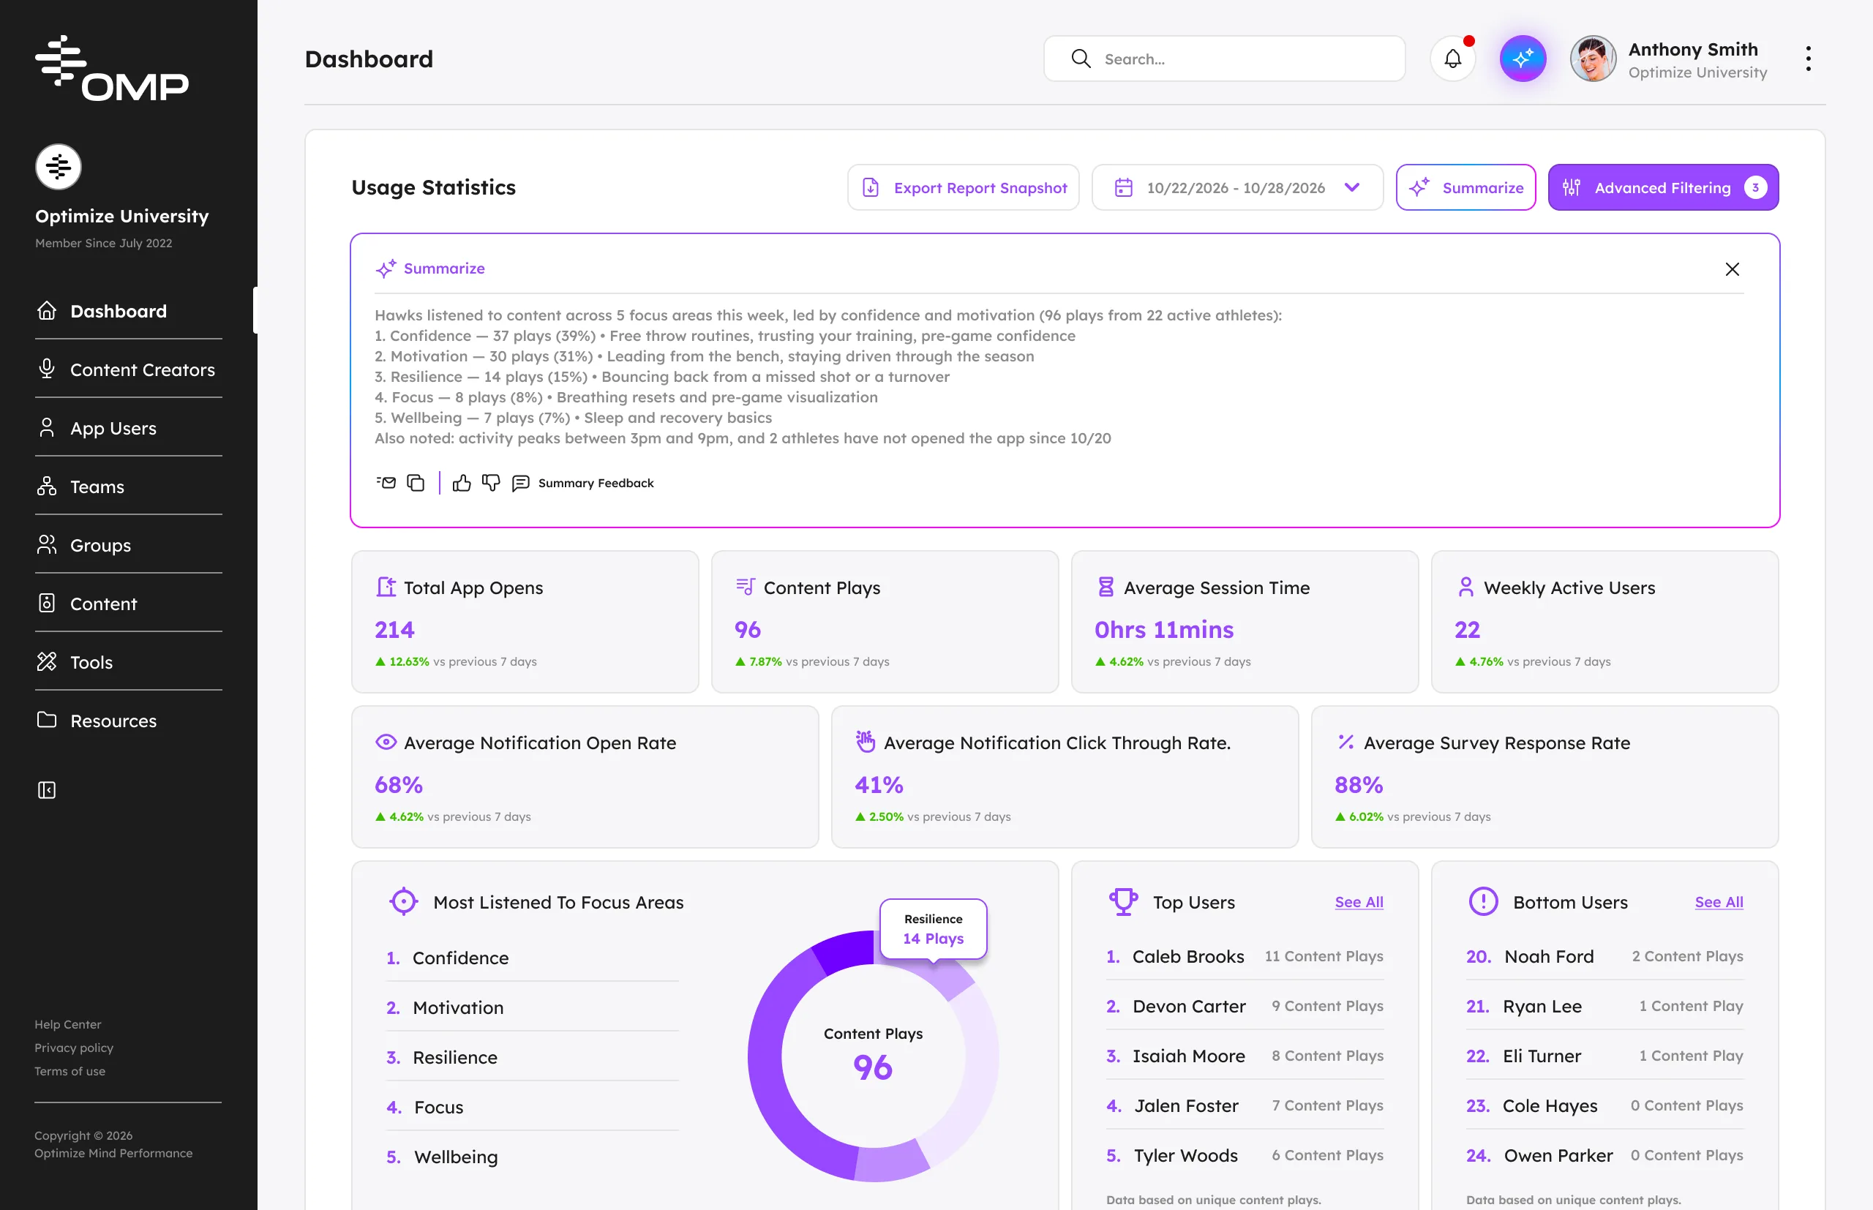Click the Total App Opens icon
This screenshot has width=1873, height=1210.
(386, 587)
